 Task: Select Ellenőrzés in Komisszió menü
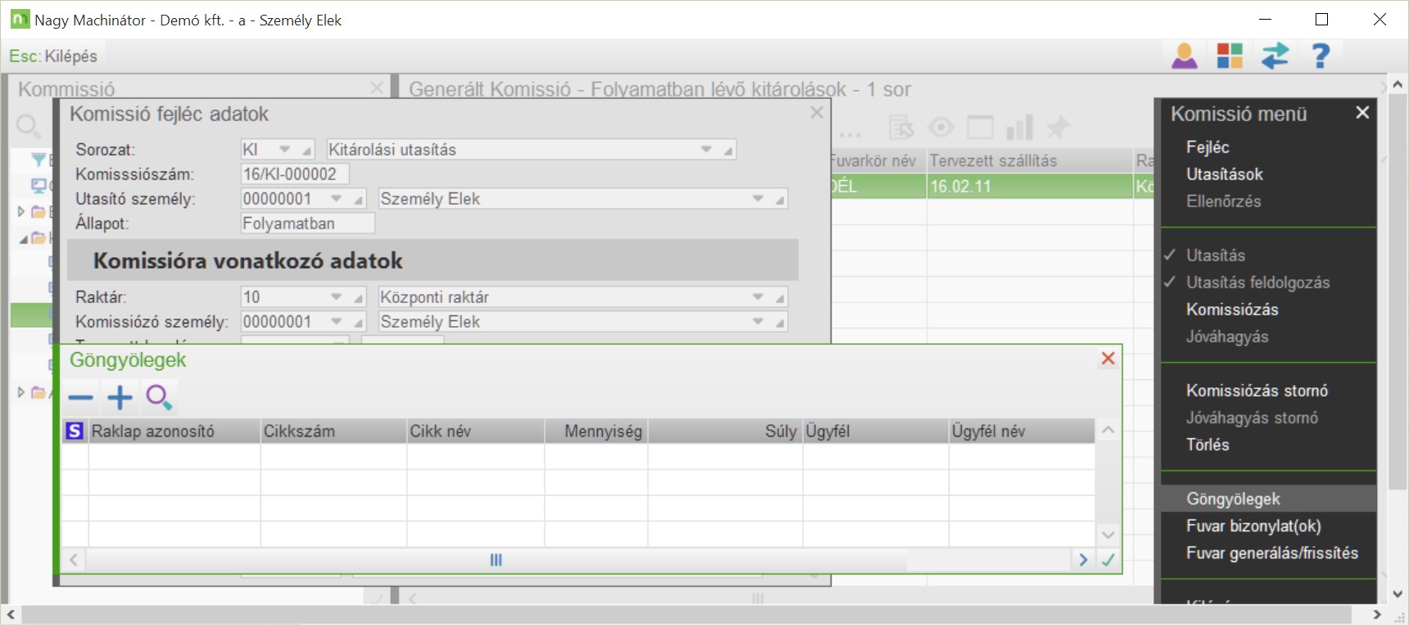[x=1224, y=201]
